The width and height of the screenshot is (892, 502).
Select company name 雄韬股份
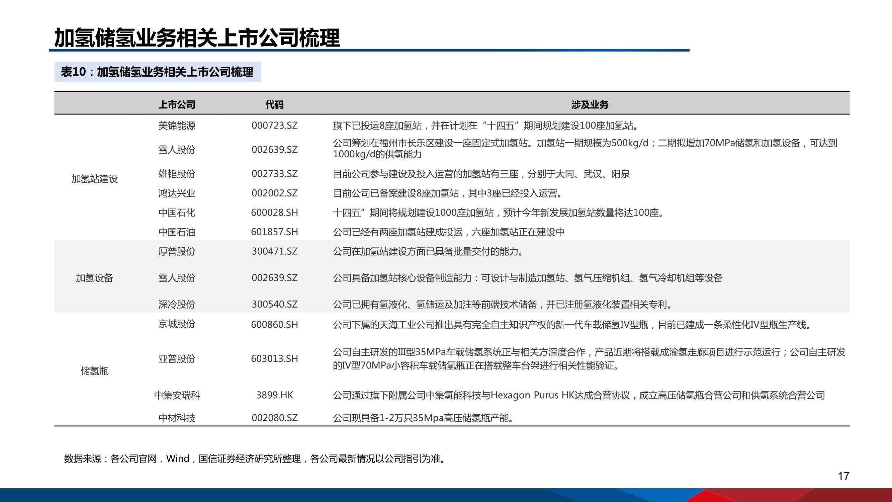177,174
